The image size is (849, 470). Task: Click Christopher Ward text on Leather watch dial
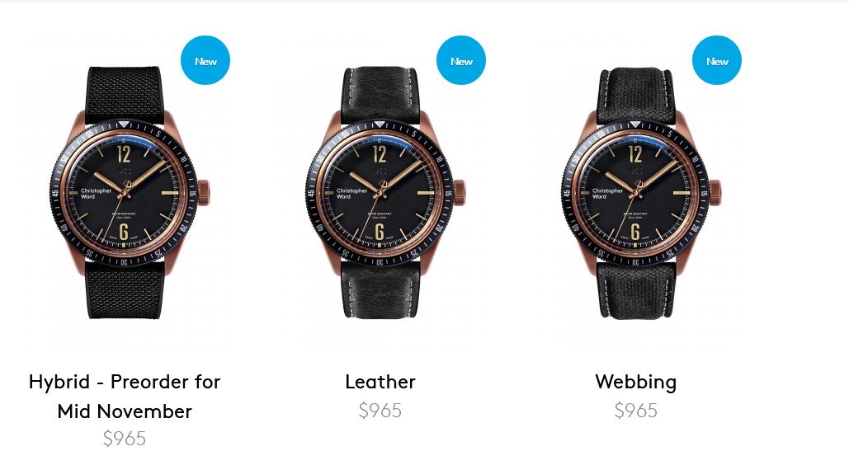tap(351, 193)
